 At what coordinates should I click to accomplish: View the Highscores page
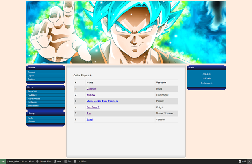tap(32, 102)
